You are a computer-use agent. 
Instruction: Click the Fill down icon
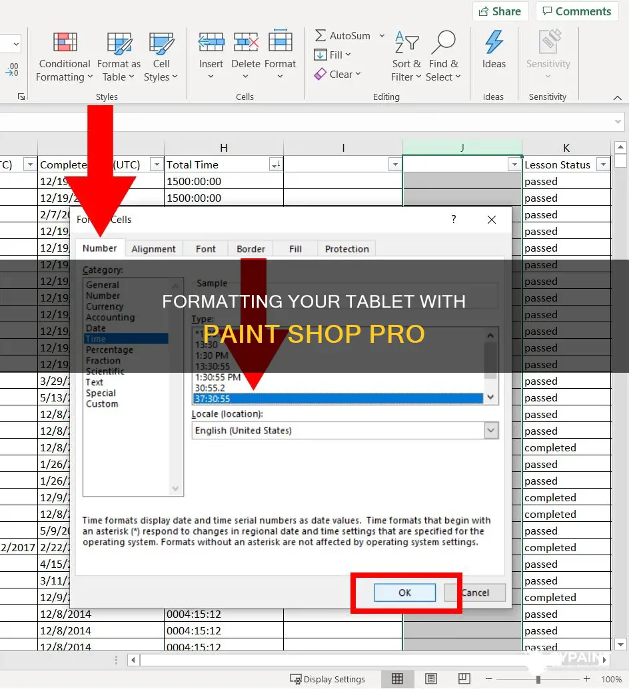coord(320,55)
